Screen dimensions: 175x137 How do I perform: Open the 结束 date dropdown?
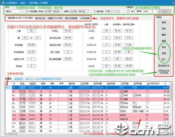click(87, 12)
